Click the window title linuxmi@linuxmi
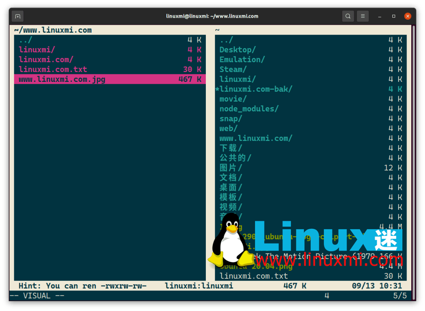425x311 pixels. point(212,16)
